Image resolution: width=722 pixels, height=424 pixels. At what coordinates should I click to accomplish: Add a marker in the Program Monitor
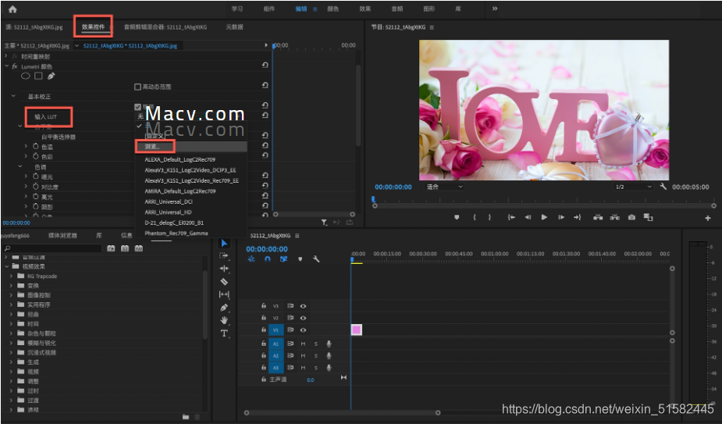pos(457,217)
